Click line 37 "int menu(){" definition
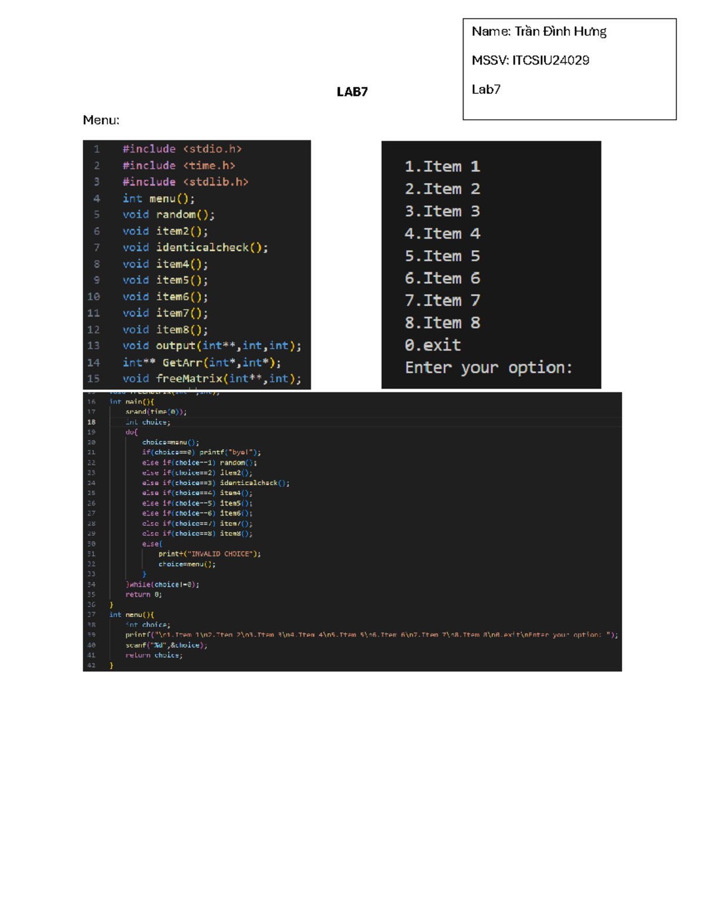This screenshot has height=912, width=705. click(x=132, y=615)
